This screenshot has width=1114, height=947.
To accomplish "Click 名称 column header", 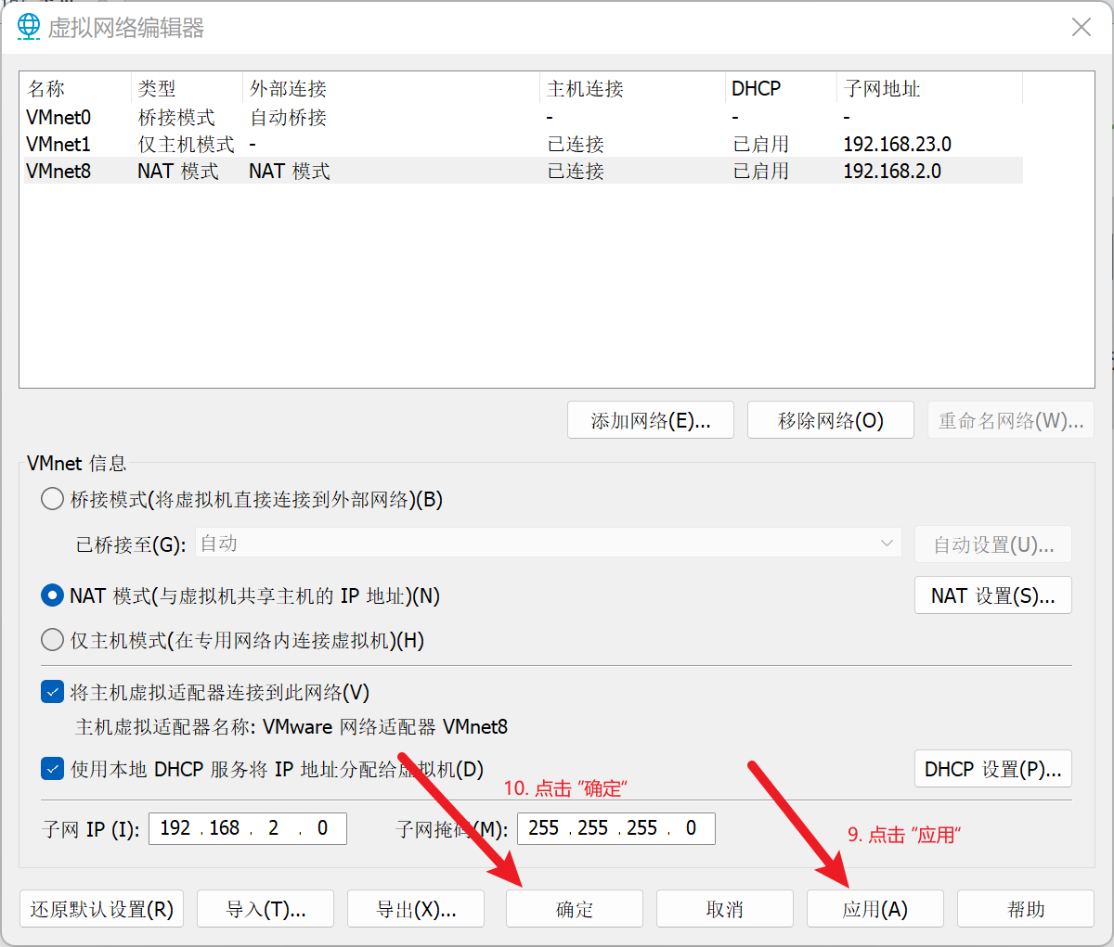I will [x=75, y=88].
